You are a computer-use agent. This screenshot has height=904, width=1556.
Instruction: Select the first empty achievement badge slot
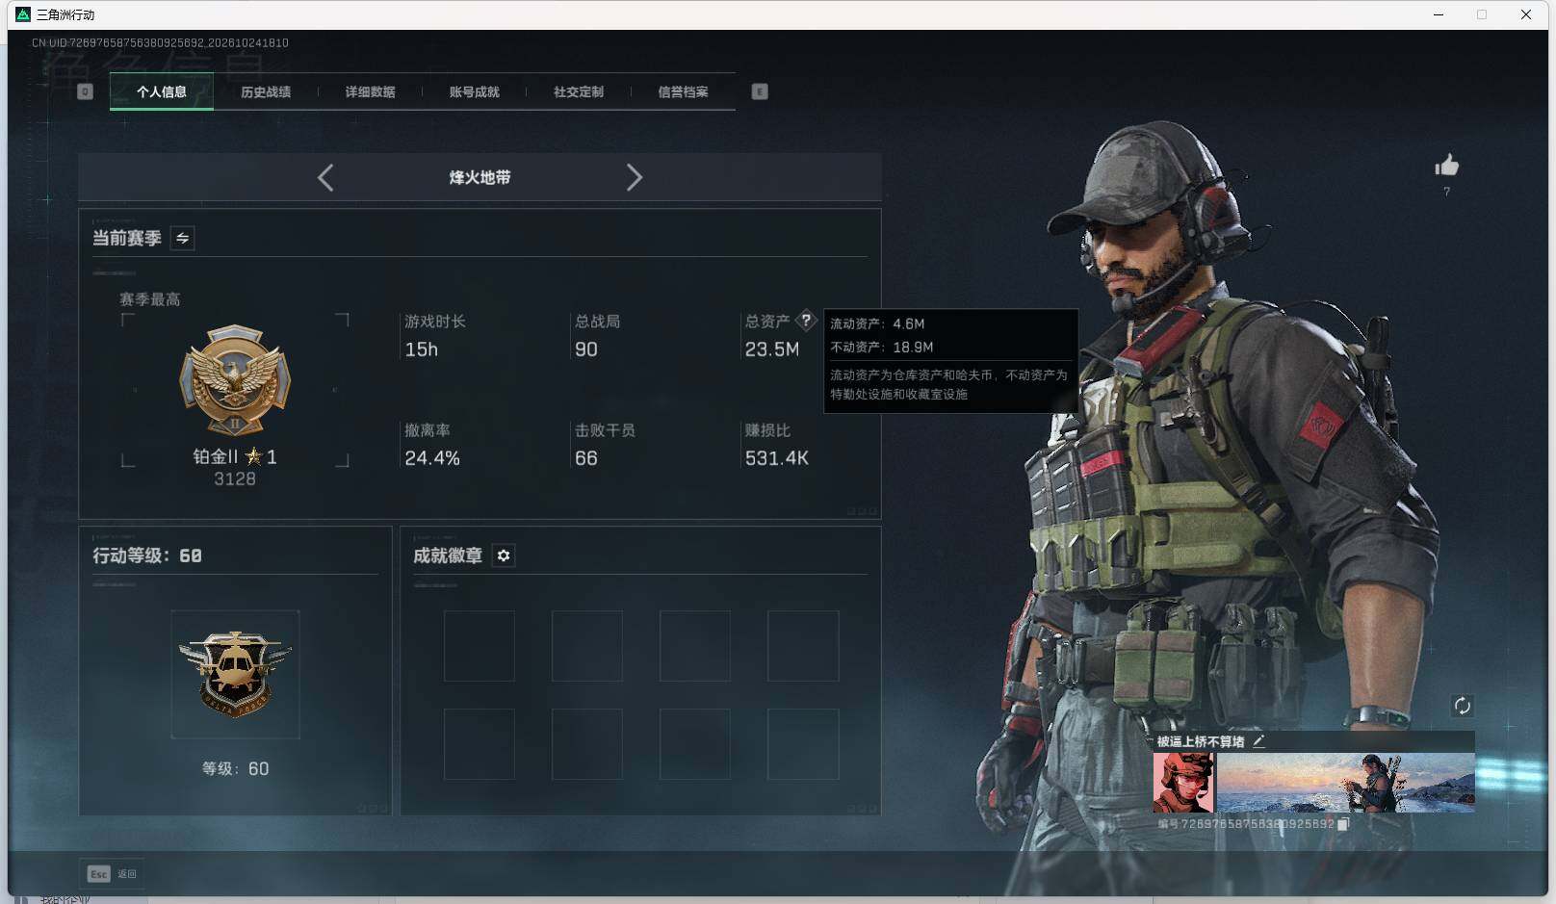click(479, 646)
